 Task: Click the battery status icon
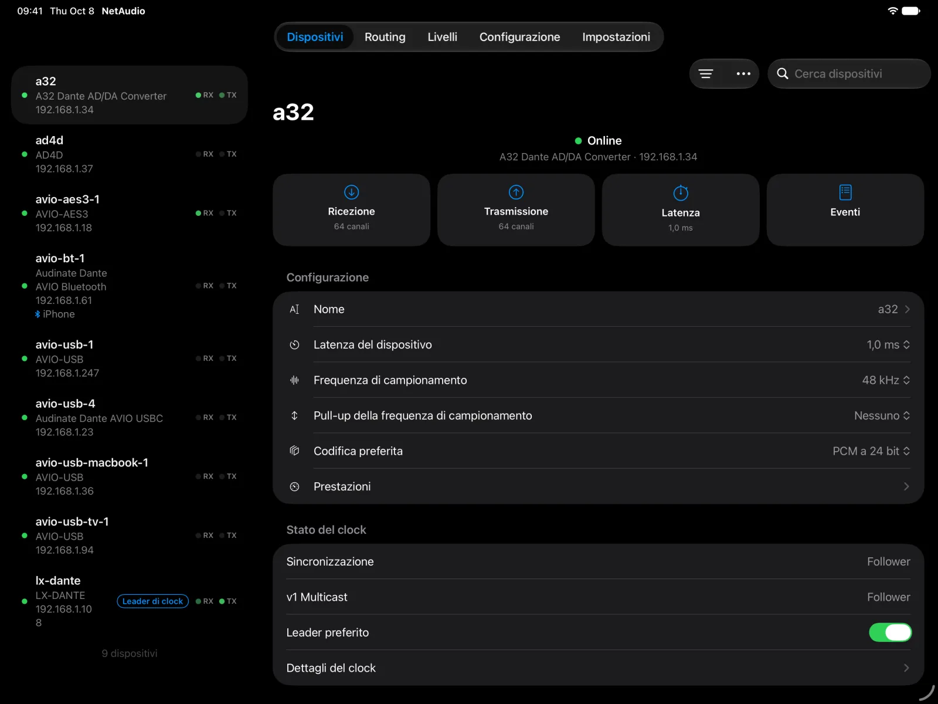911,11
